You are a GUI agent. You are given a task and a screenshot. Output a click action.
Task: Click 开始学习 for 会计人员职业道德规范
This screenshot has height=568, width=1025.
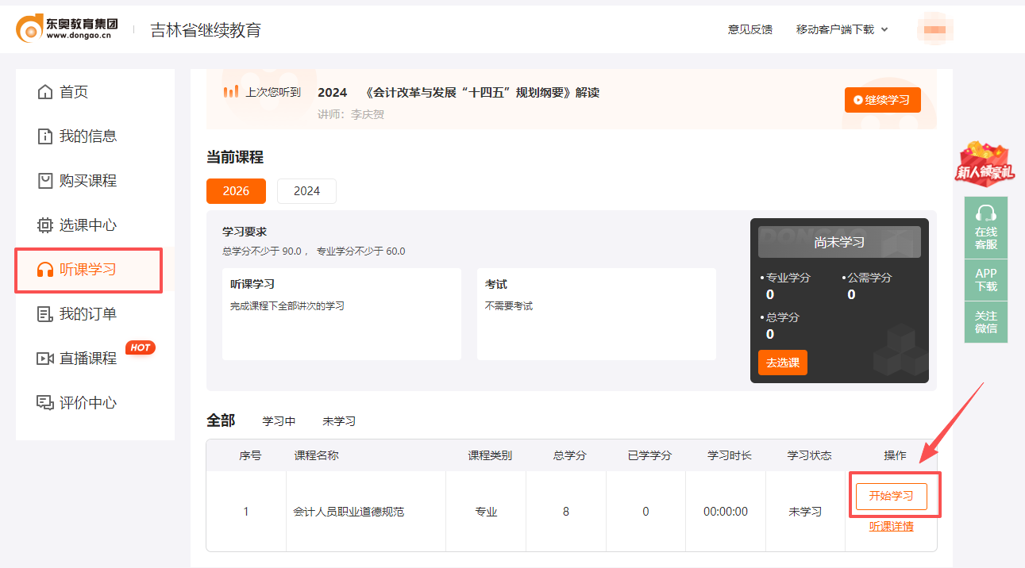892,495
